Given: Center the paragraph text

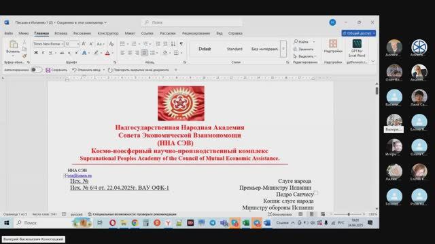Looking at the screenshot, I should pos(130,53).
